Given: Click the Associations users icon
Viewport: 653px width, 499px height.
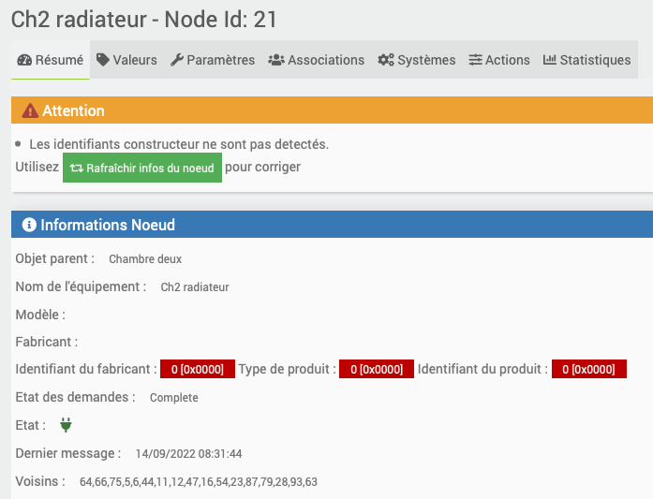Looking at the screenshot, I should tap(276, 60).
